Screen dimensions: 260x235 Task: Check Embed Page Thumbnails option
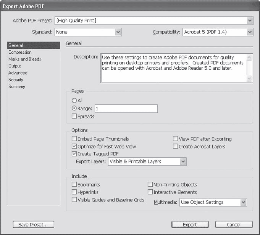click(x=74, y=139)
